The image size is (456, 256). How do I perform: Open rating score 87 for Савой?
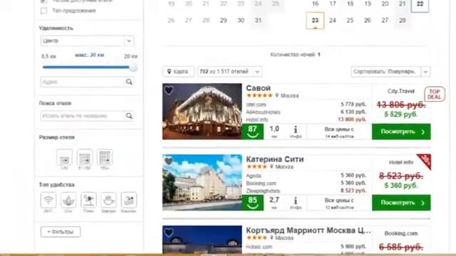point(253,132)
